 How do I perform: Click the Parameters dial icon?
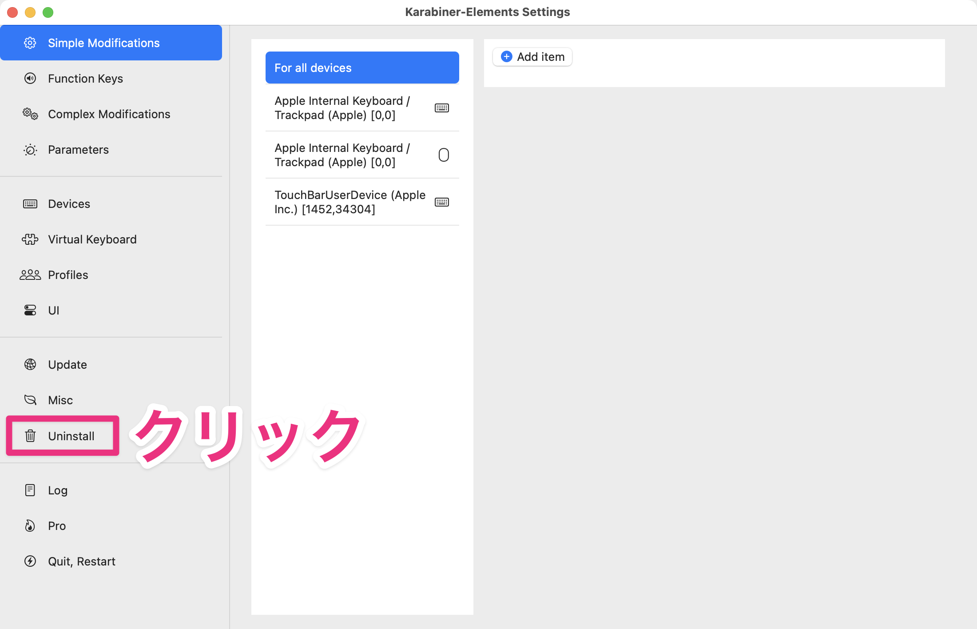30,150
